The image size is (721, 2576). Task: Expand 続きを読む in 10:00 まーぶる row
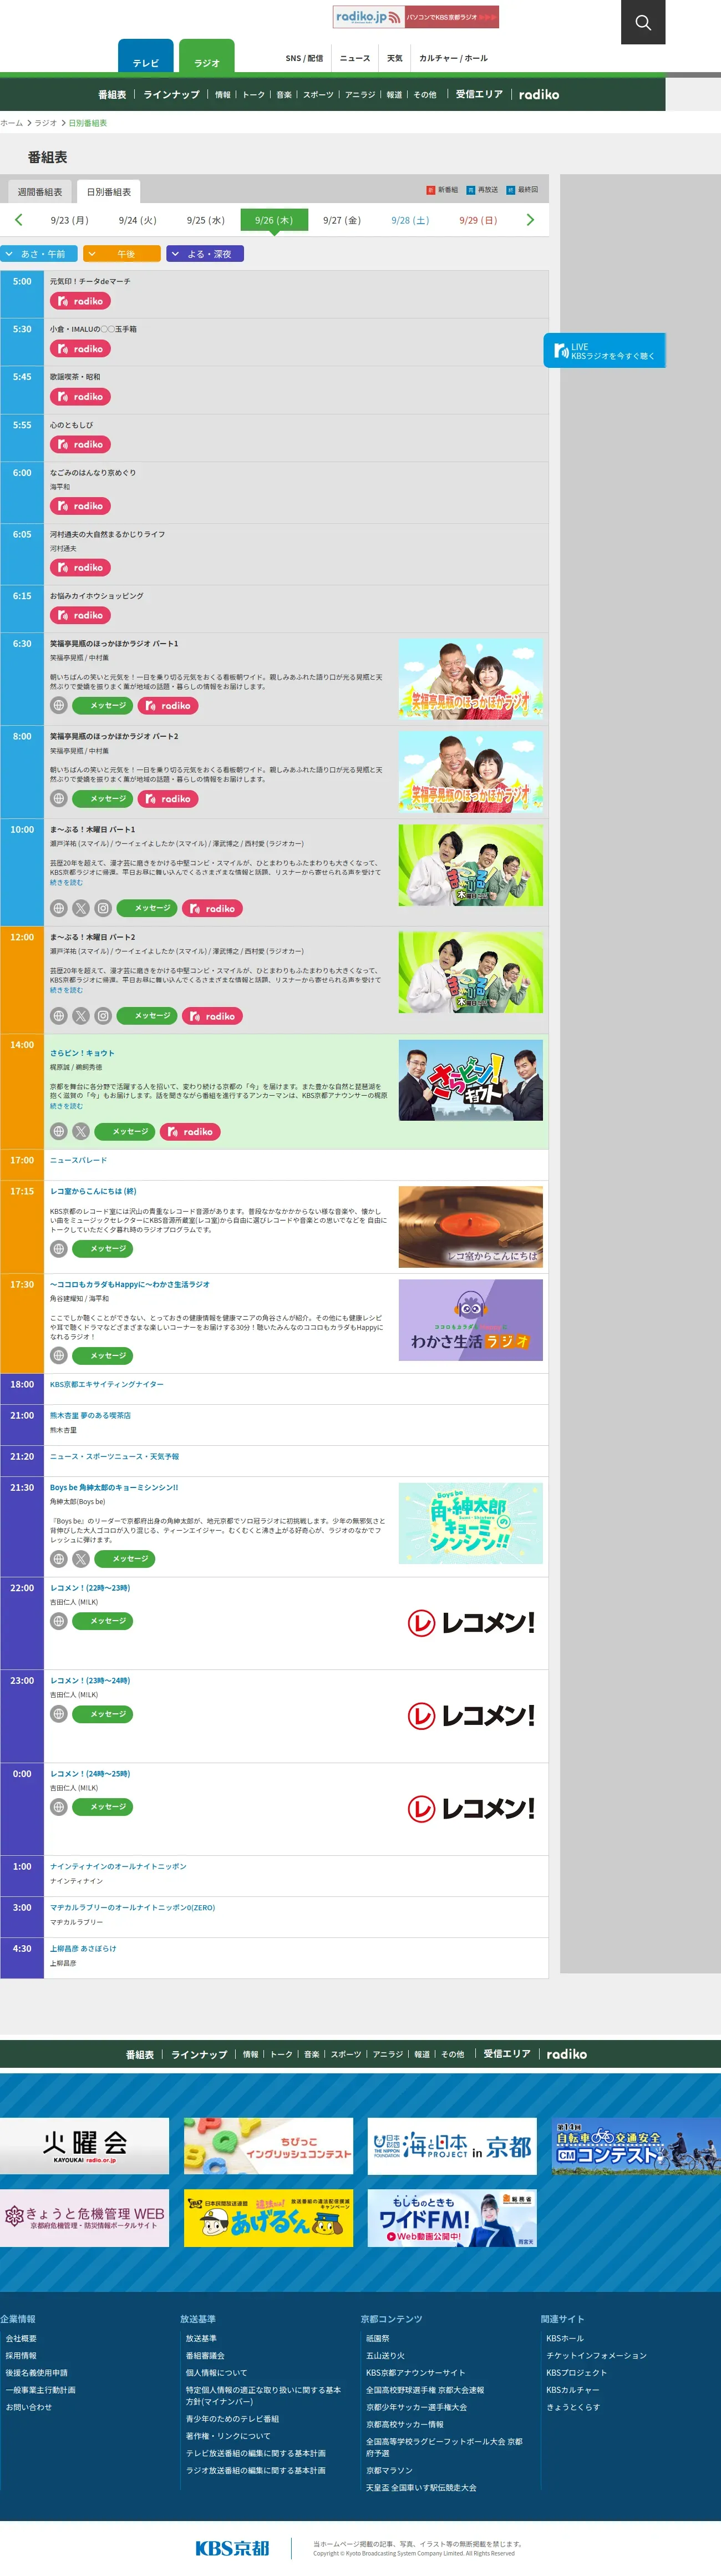click(66, 883)
